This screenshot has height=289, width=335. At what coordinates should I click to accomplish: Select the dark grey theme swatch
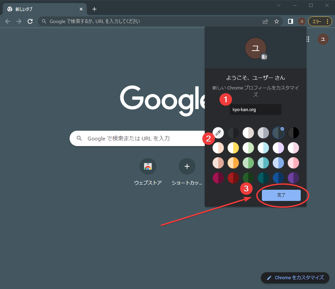[233, 133]
